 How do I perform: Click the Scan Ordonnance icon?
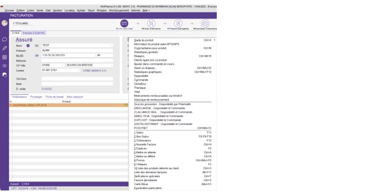tap(151, 24)
